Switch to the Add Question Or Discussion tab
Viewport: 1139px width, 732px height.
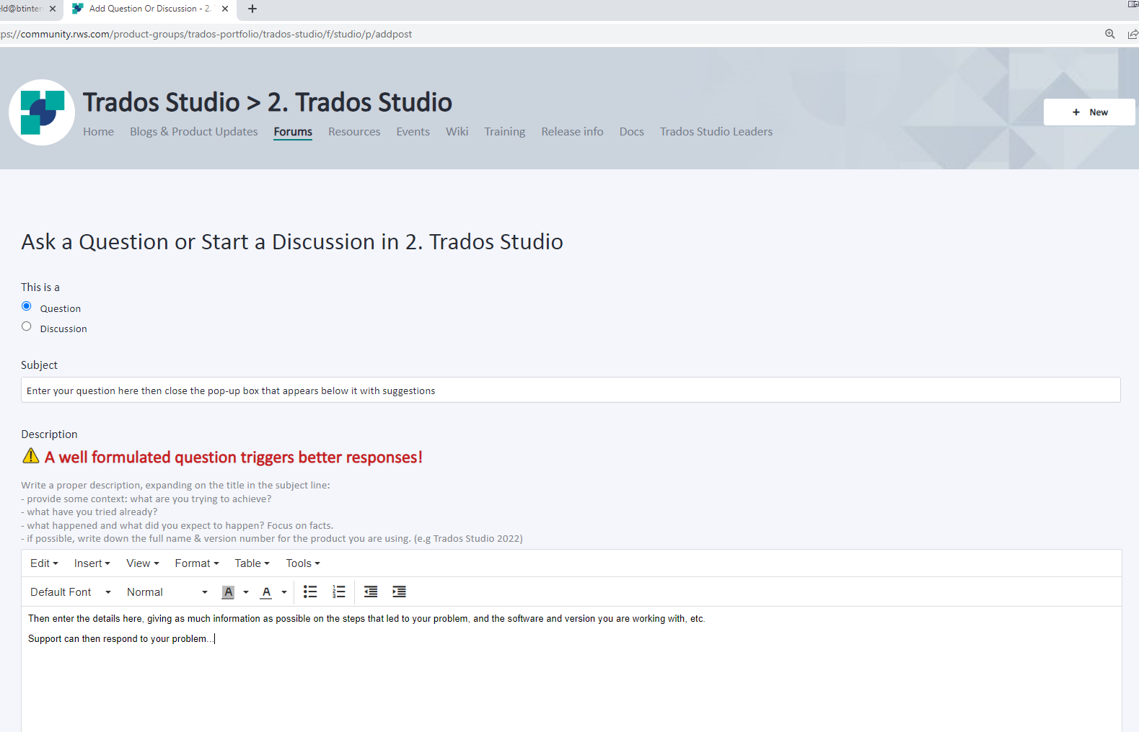coord(150,9)
